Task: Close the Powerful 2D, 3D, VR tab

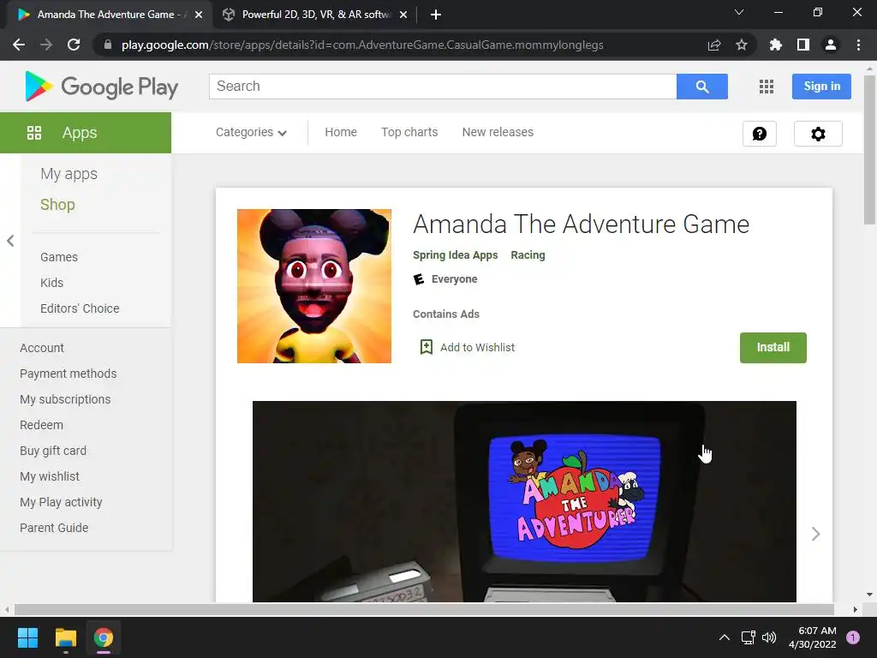Action: click(403, 15)
